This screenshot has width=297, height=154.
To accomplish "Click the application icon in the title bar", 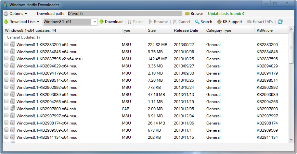I will (x=5, y=5).
